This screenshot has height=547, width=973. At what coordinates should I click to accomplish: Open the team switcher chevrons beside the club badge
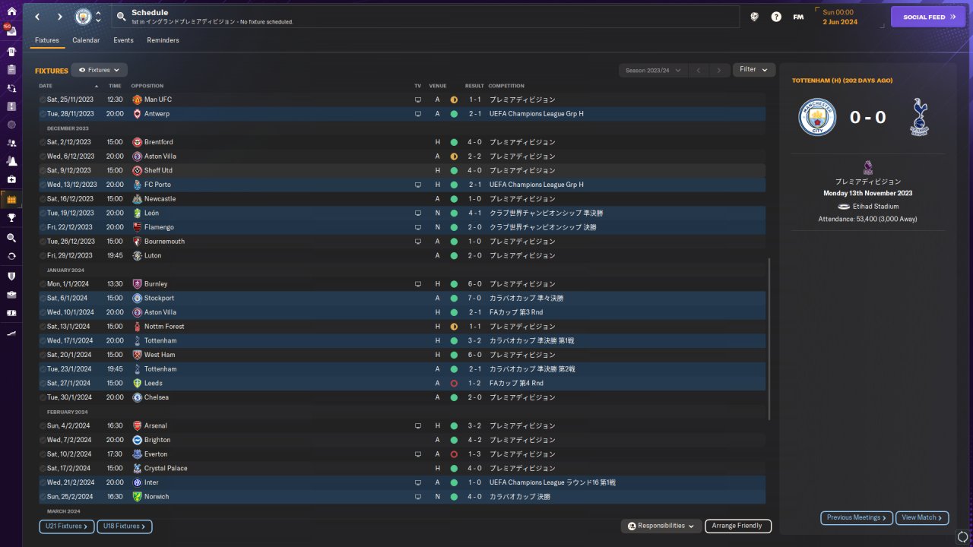click(x=98, y=17)
